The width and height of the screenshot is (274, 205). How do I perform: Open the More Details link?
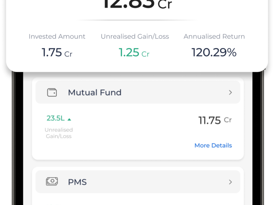pyautogui.click(x=213, y=145)
